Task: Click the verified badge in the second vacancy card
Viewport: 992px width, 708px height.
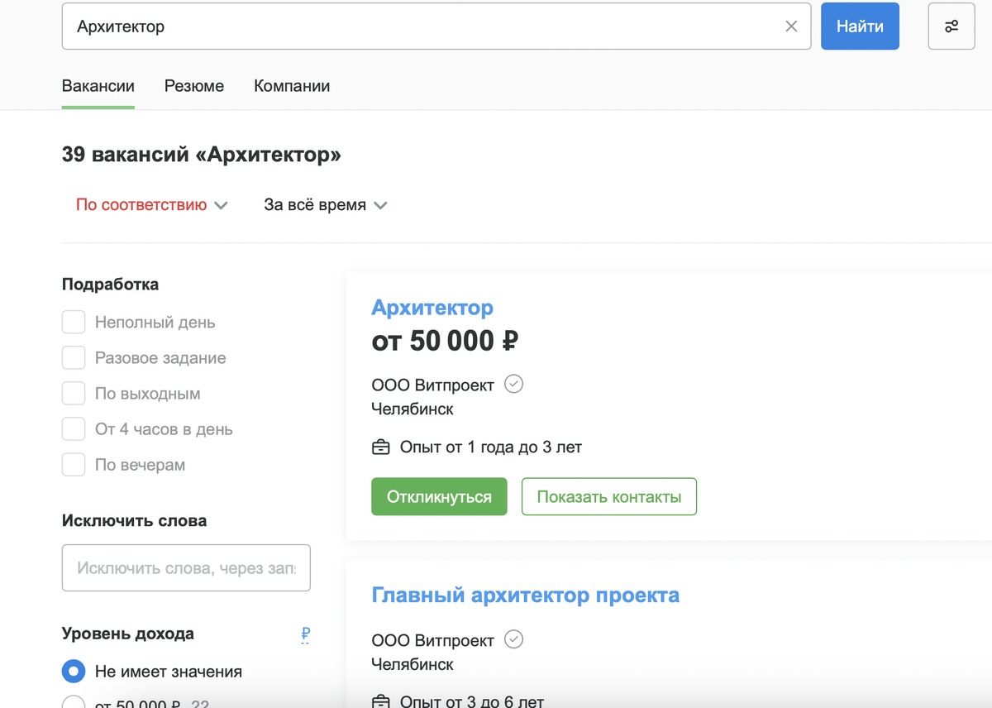Action: (x=513, y=639)
